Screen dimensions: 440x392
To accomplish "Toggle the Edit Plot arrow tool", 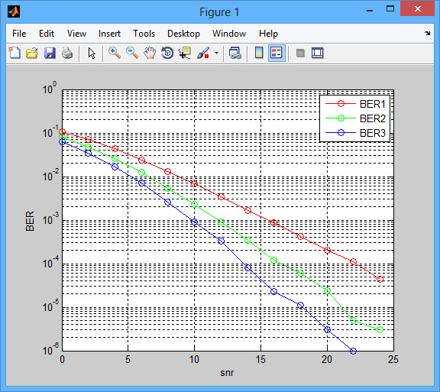I will [92, 53].
